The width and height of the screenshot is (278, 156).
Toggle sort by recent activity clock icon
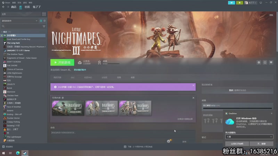(41, 21)
